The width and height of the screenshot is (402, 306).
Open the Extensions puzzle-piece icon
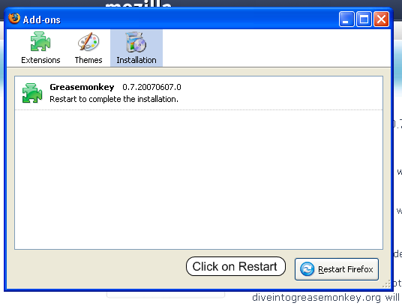[40, 42]
